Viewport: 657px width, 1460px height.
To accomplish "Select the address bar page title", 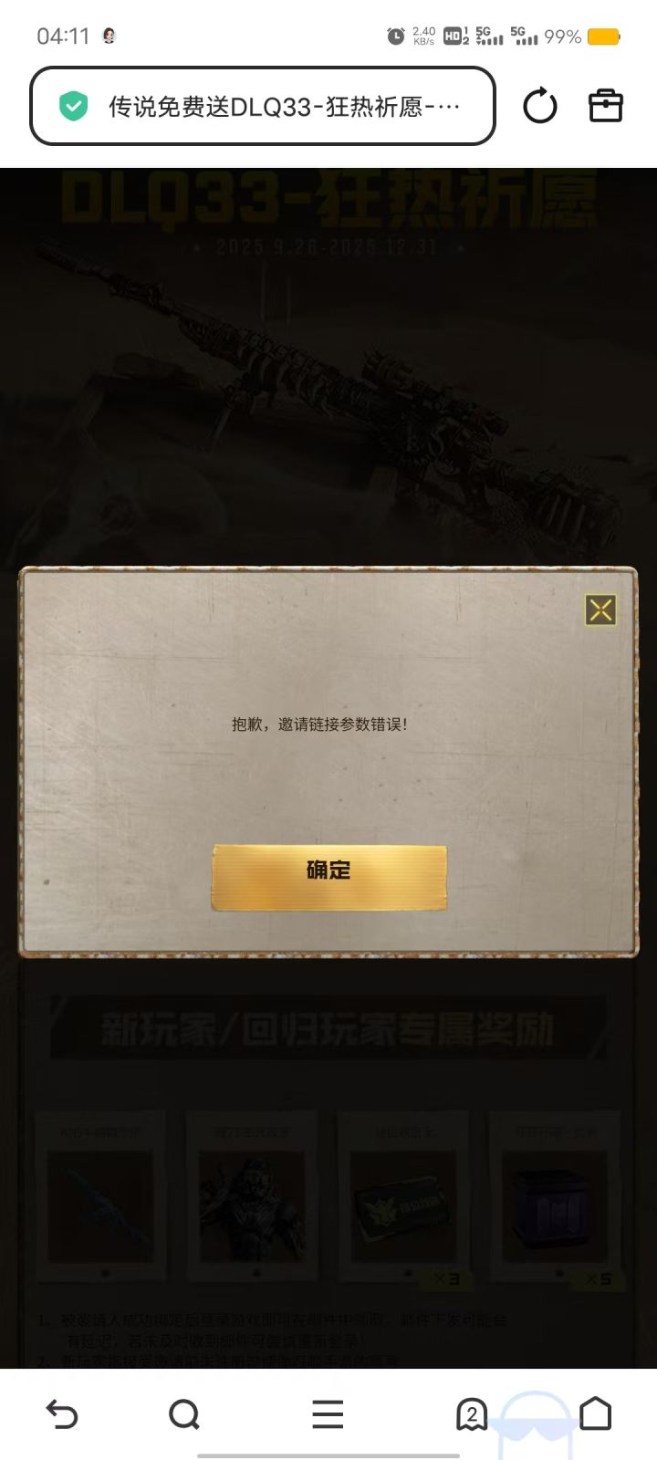I will click(x=284, y=107).
